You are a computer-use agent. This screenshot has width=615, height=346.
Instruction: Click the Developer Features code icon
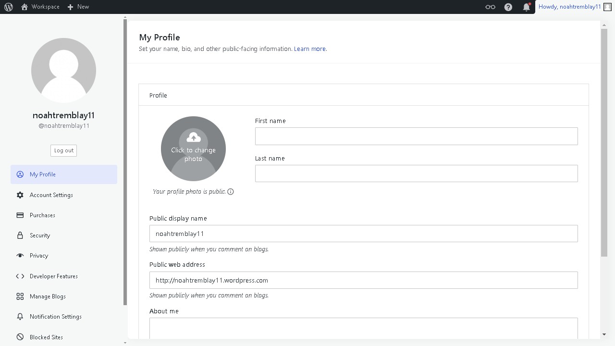pos(20,276)
